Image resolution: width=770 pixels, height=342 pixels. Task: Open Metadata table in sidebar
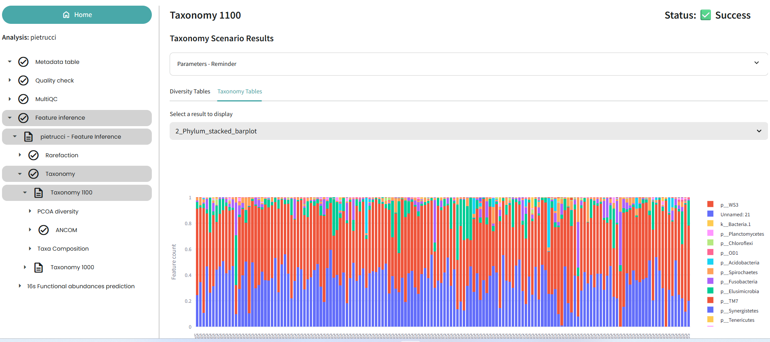coord(57,62)
